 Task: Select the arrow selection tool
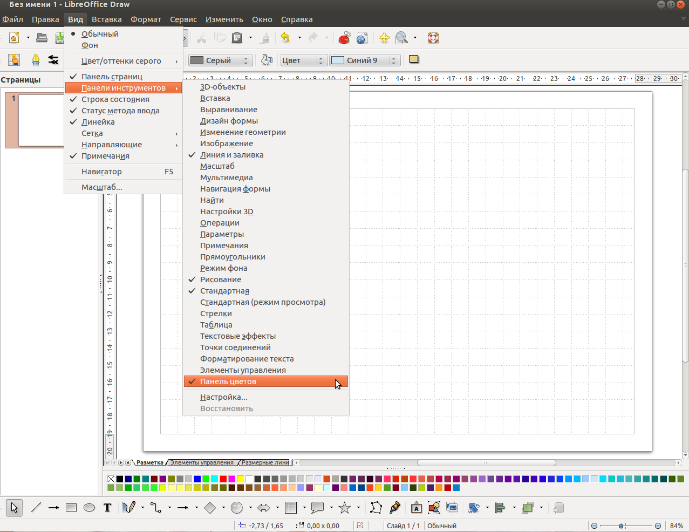pos(14,508)
